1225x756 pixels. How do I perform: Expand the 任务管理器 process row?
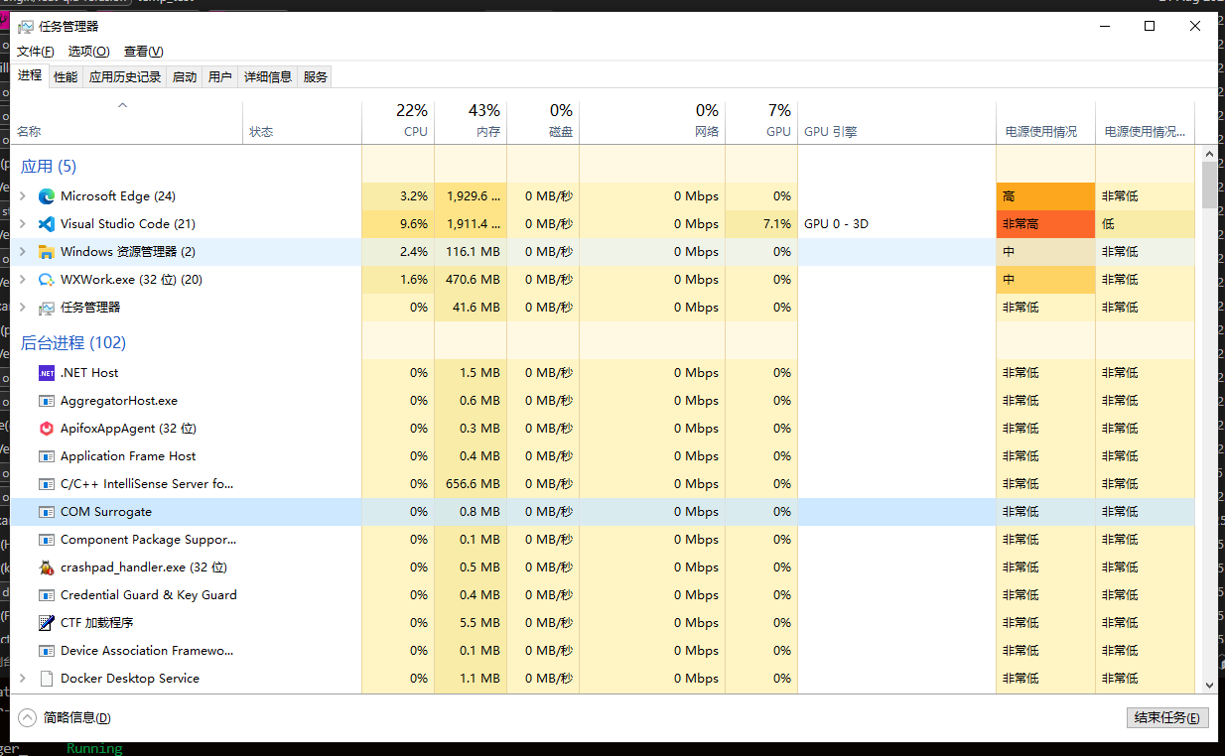pos(23,308)
